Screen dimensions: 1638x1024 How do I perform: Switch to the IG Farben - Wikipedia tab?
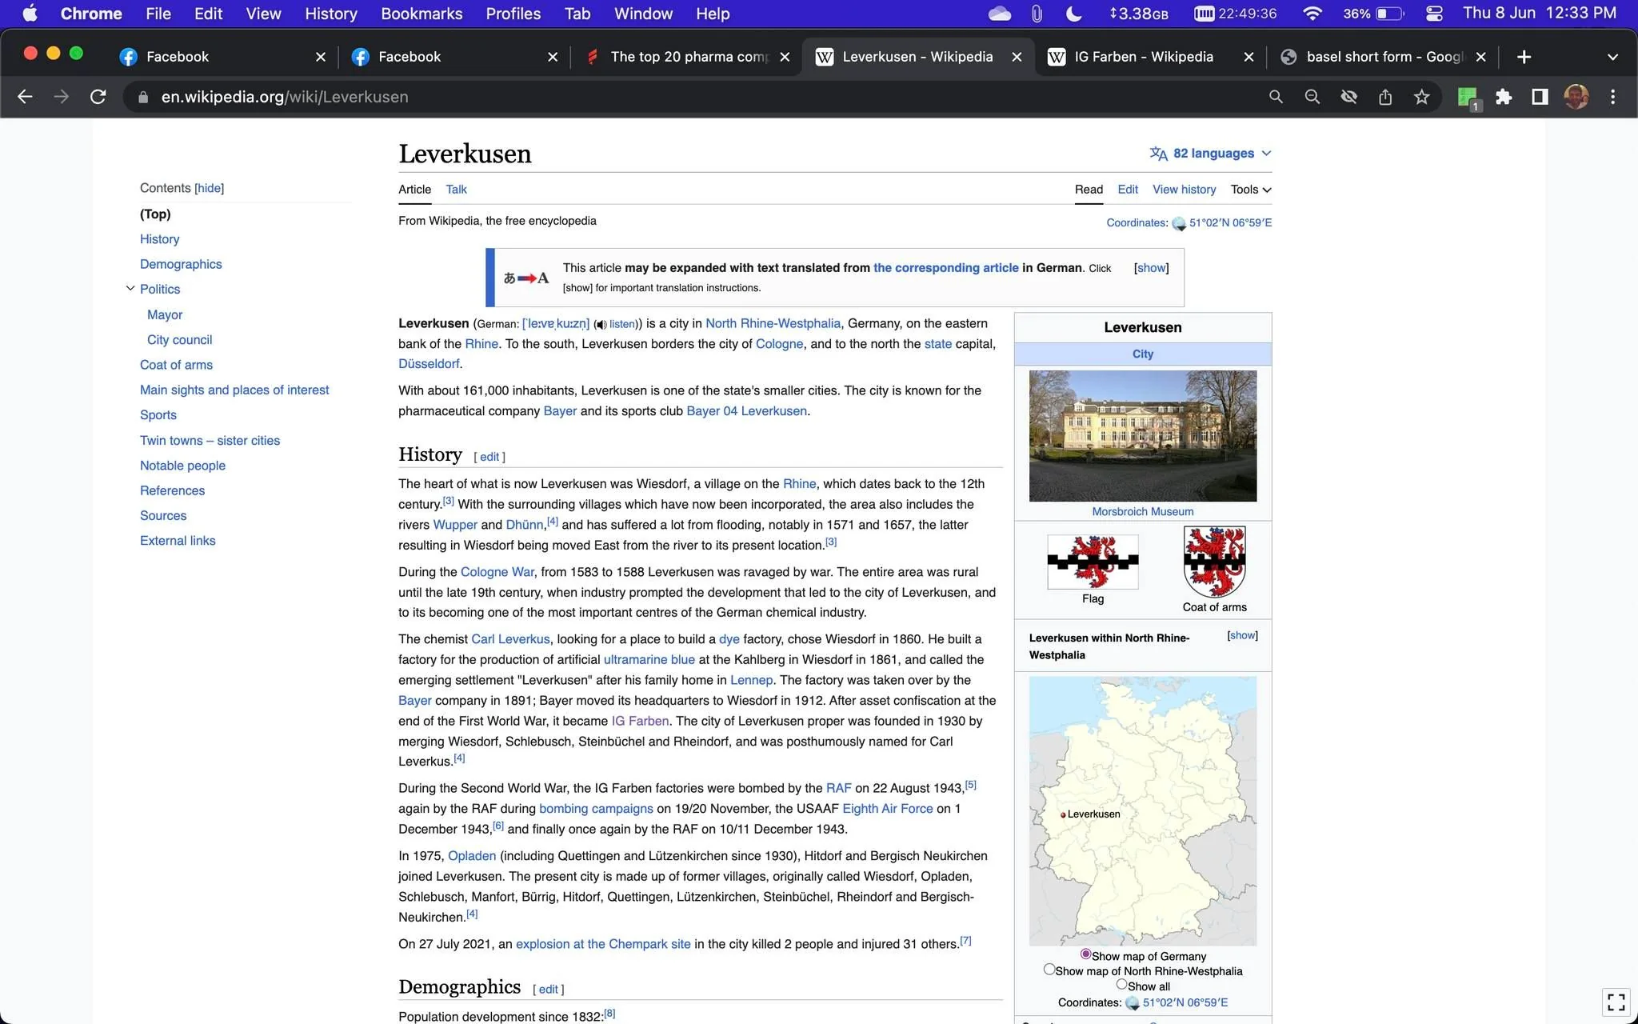click(1143, 57)
